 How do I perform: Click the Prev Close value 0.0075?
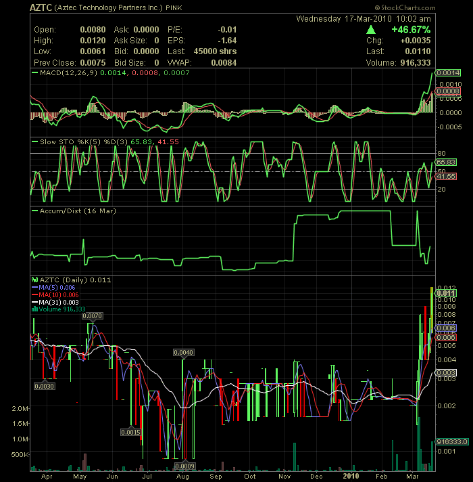[93, 63]
